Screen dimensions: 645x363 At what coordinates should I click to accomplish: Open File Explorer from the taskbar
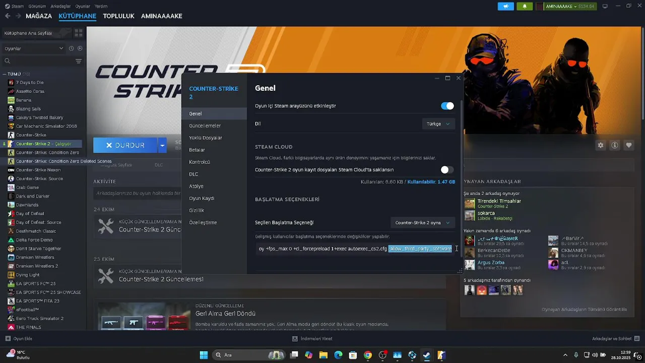tap(324, 355)
